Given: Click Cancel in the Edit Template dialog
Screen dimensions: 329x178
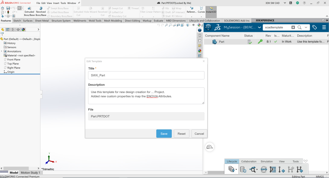Looking at the screenshot, I should pyautogui.click(x=199, y=134).
